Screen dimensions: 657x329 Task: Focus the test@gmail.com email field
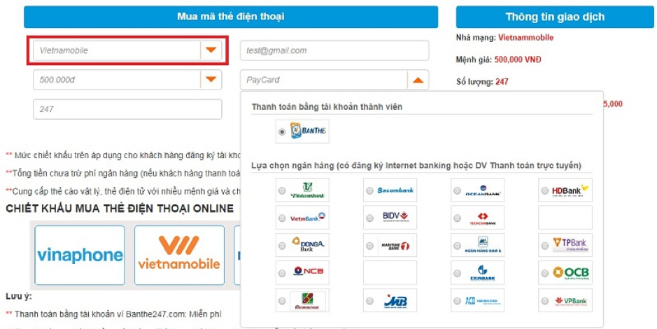coord(334,50)
